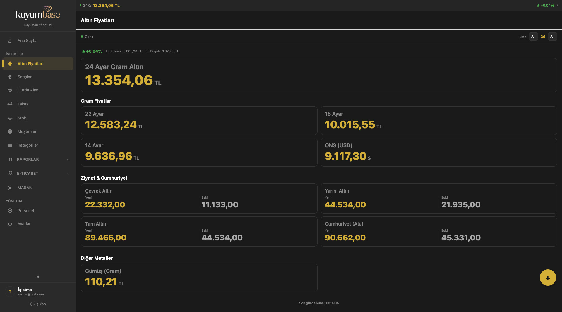
Task: Click the yellow plus floating button
Action: pyautogui.click(x=548, y=278)
